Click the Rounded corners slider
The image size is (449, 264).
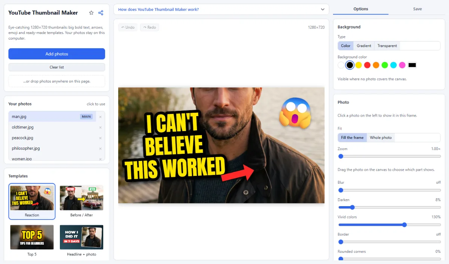click(389, 258)
